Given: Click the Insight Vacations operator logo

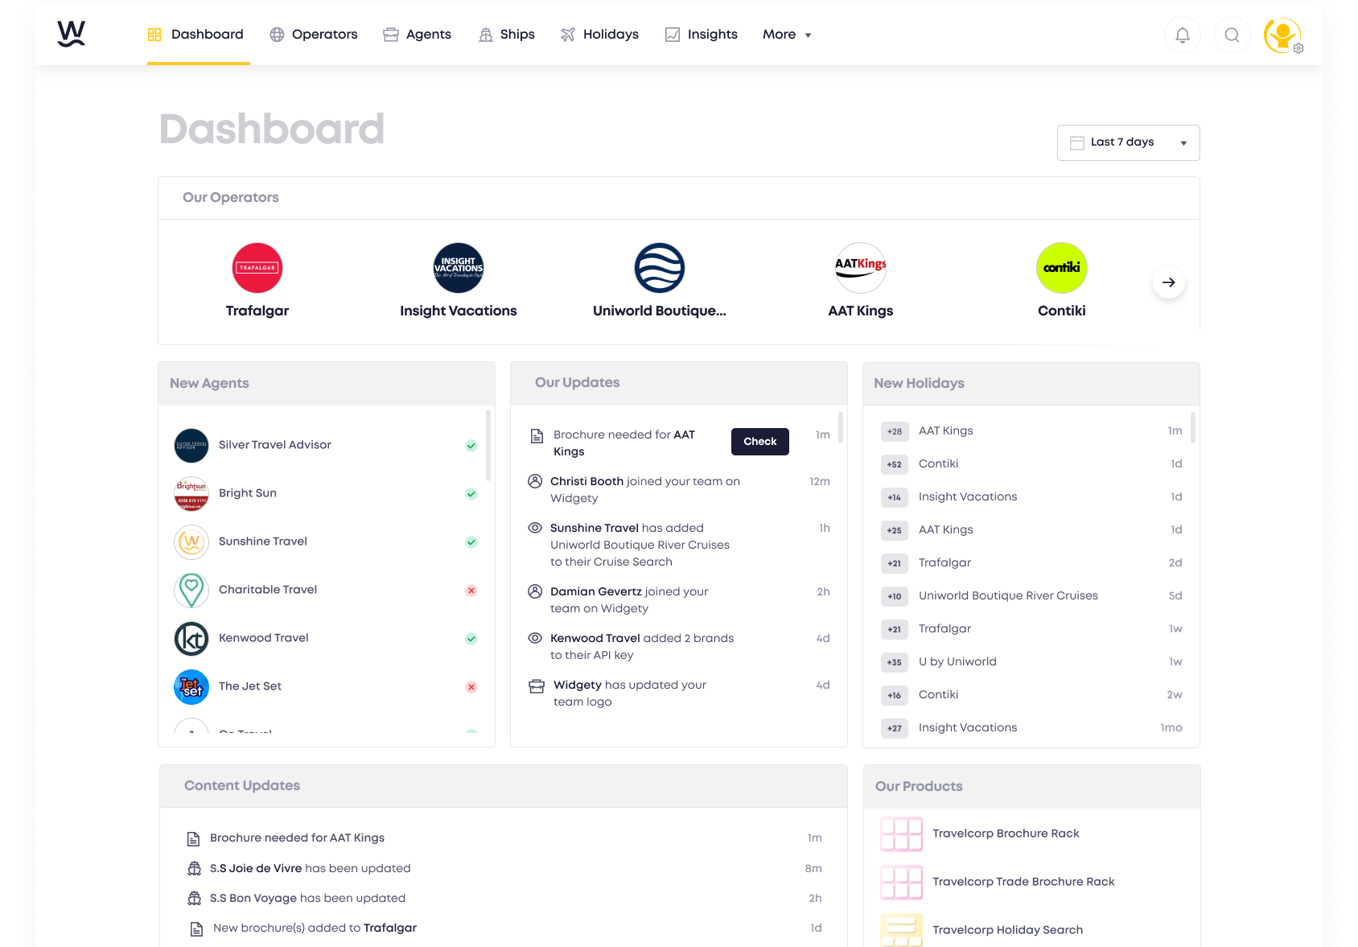Looking at the screenshot, I should pyautogui.click(x=459, y=268).
